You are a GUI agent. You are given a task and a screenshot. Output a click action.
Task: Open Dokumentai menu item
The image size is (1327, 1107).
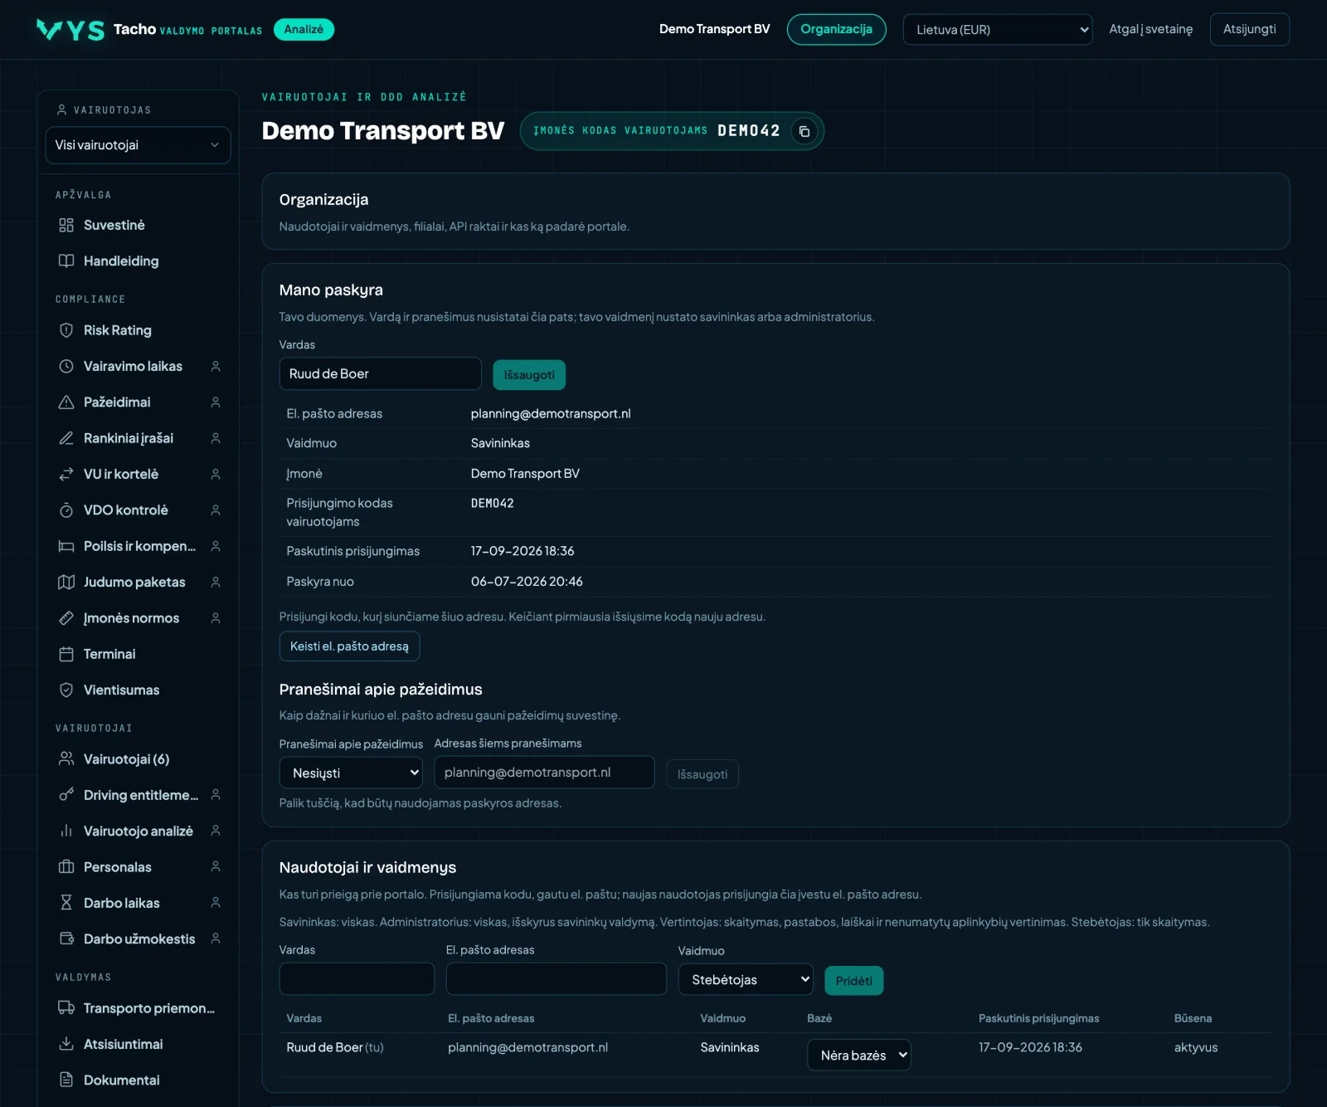tap(138, 1080)
